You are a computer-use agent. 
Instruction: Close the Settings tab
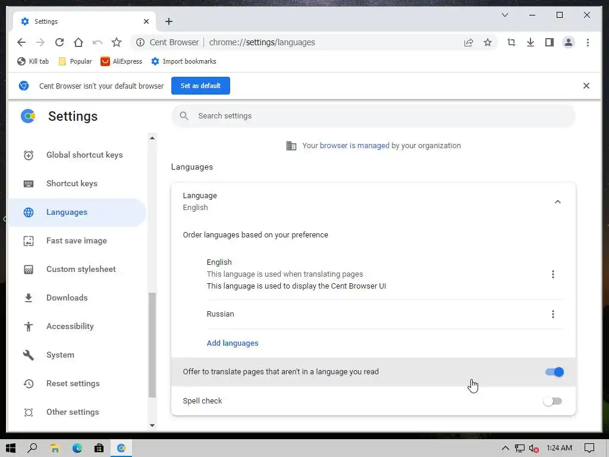point(146,21)
